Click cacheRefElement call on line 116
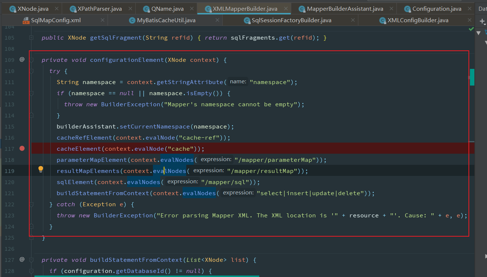This screenshot has height=277, width=487. click(x=84, y=138)
